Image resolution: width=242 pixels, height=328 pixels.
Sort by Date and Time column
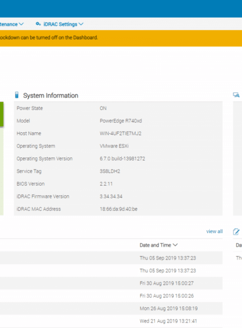[x=159, y=245]
